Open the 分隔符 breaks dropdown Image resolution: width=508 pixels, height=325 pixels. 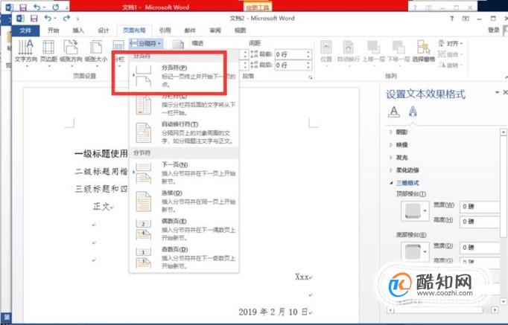(x=146, y=43)
